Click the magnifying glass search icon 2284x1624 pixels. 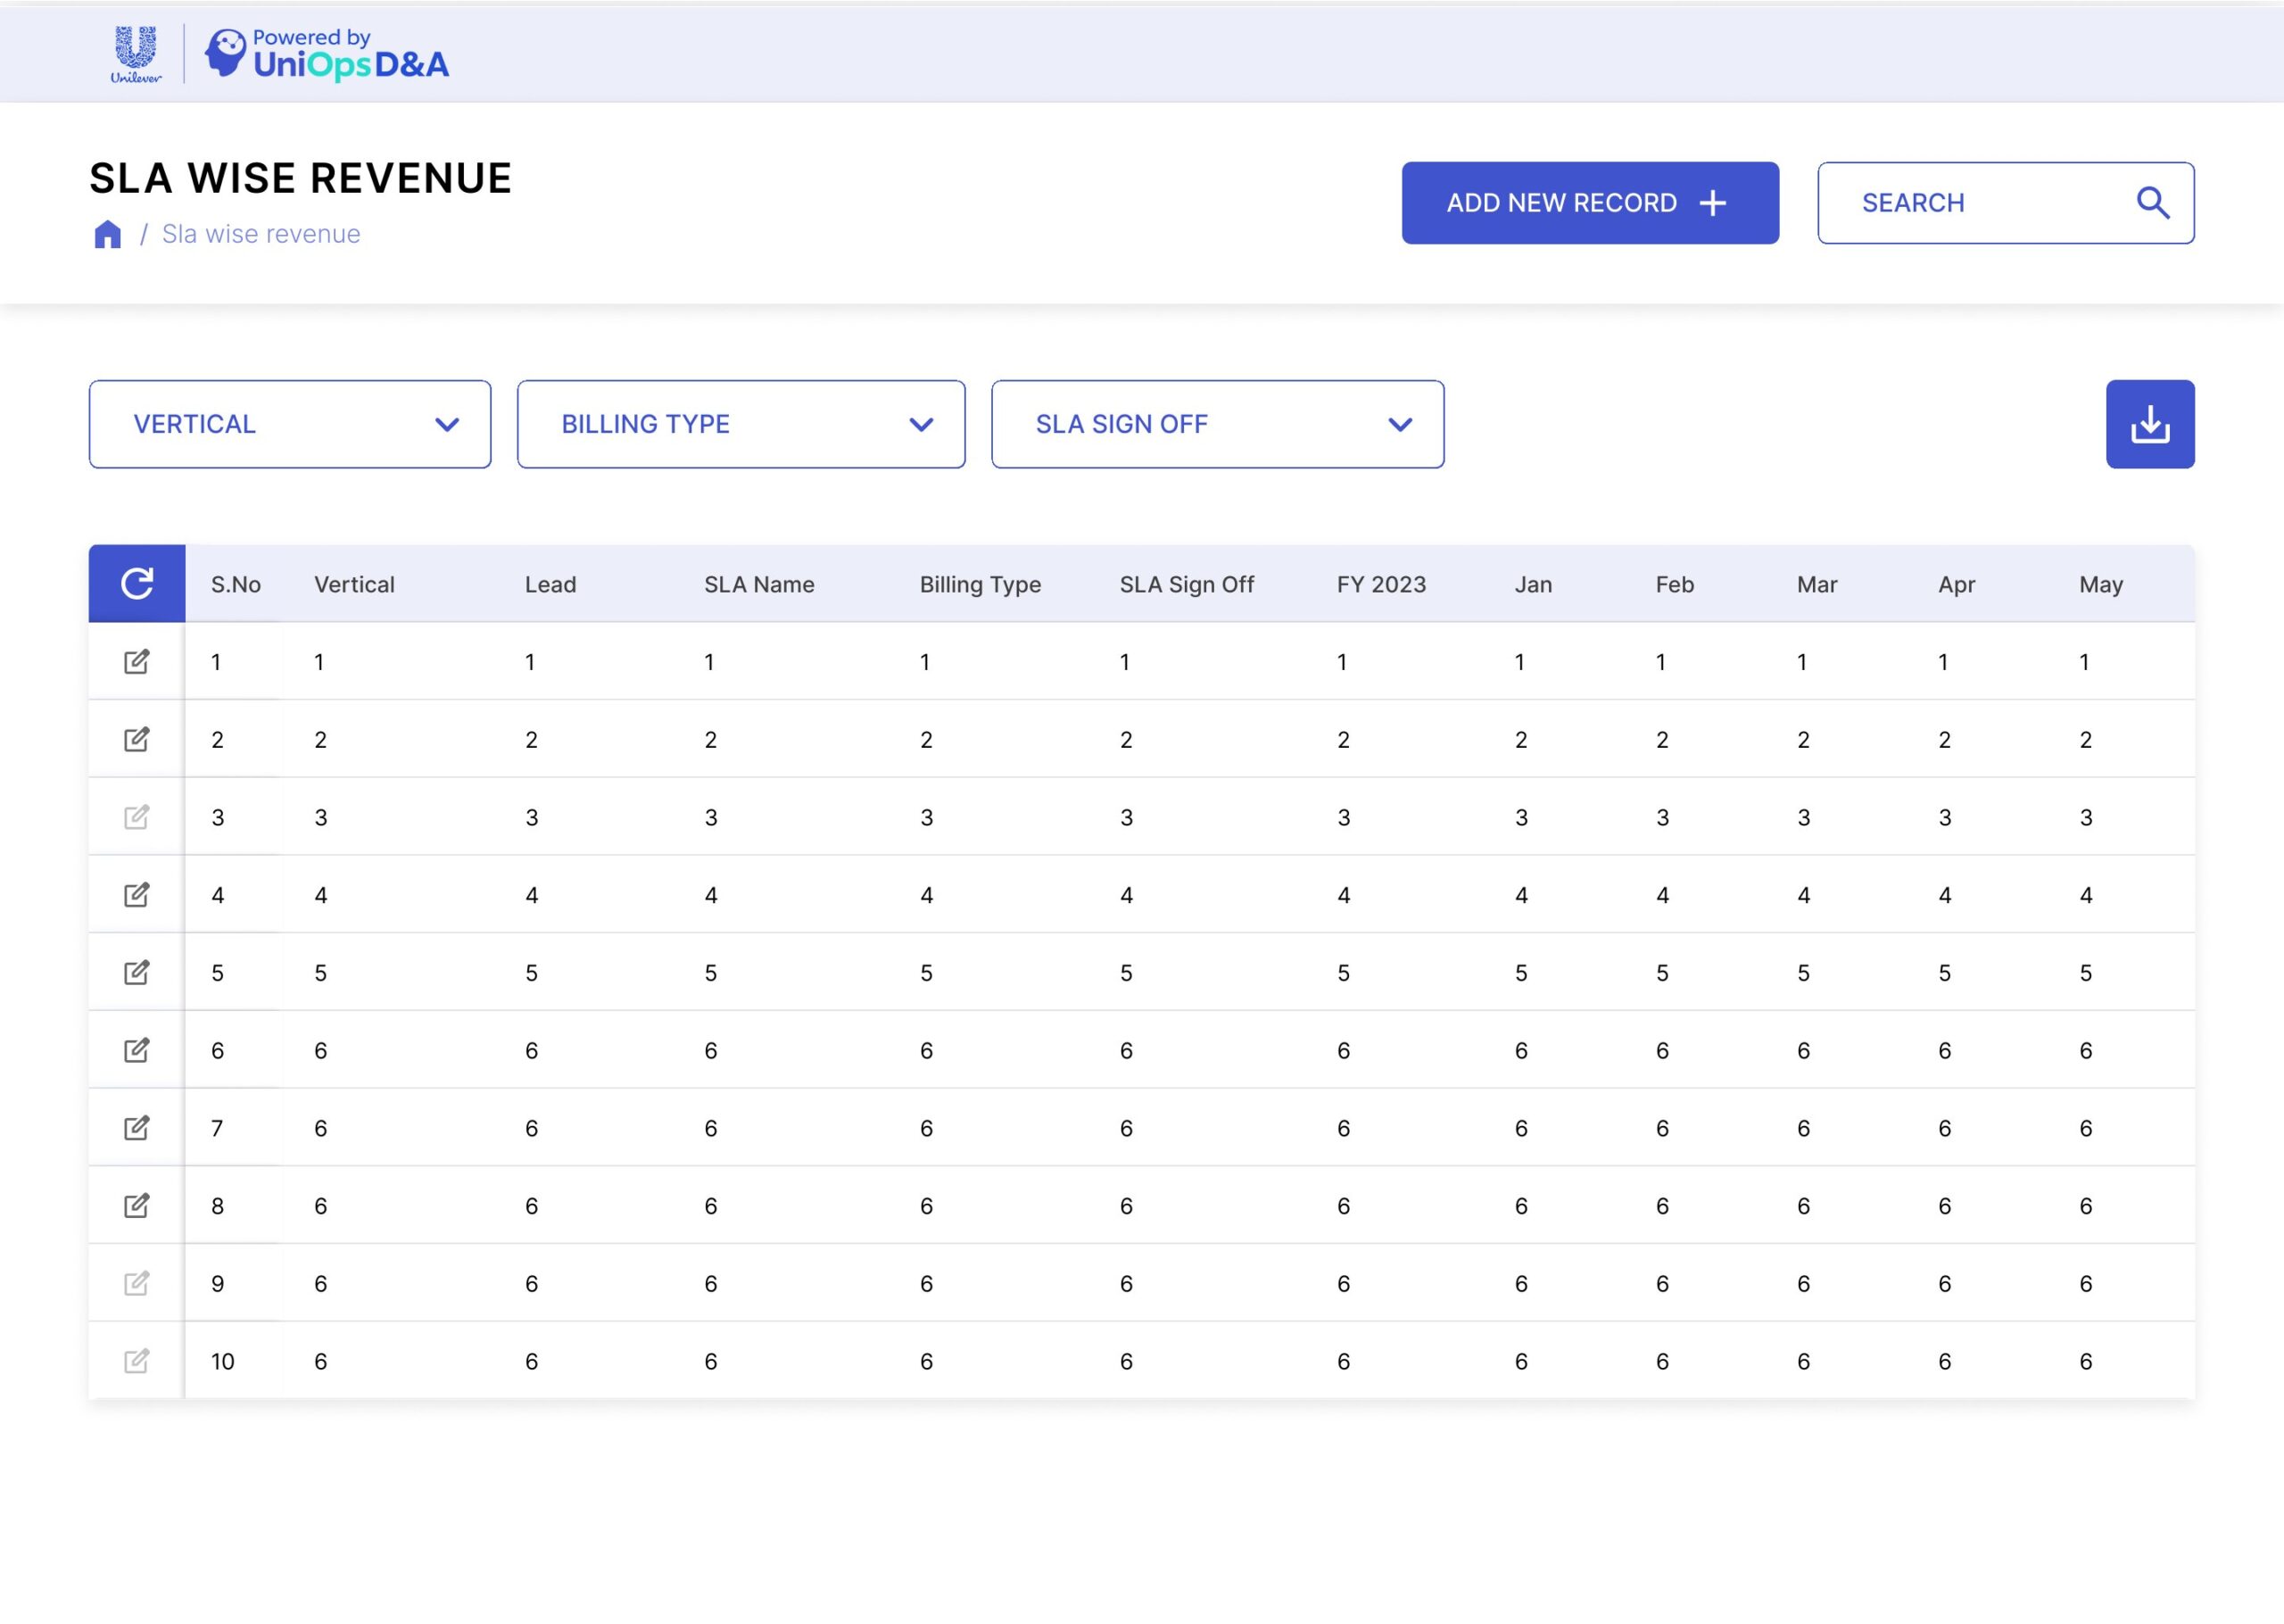pos(2152,203)
